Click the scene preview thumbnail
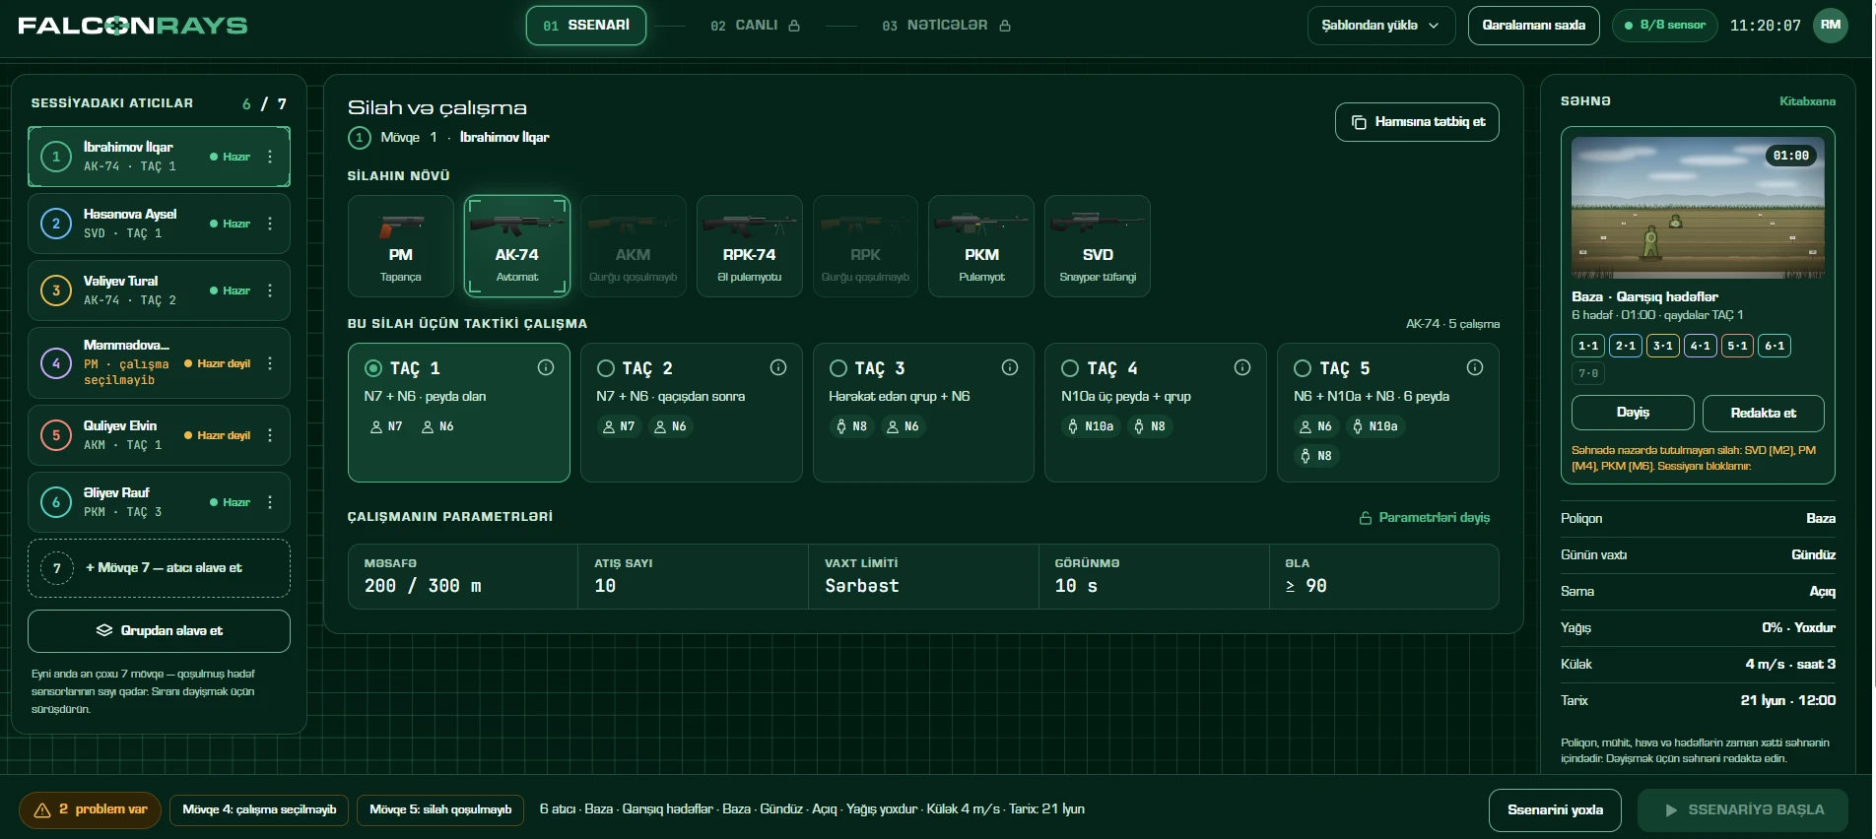Image resolution: width=1876 pixels, height=839 pixels. (x=1698, y=208)
